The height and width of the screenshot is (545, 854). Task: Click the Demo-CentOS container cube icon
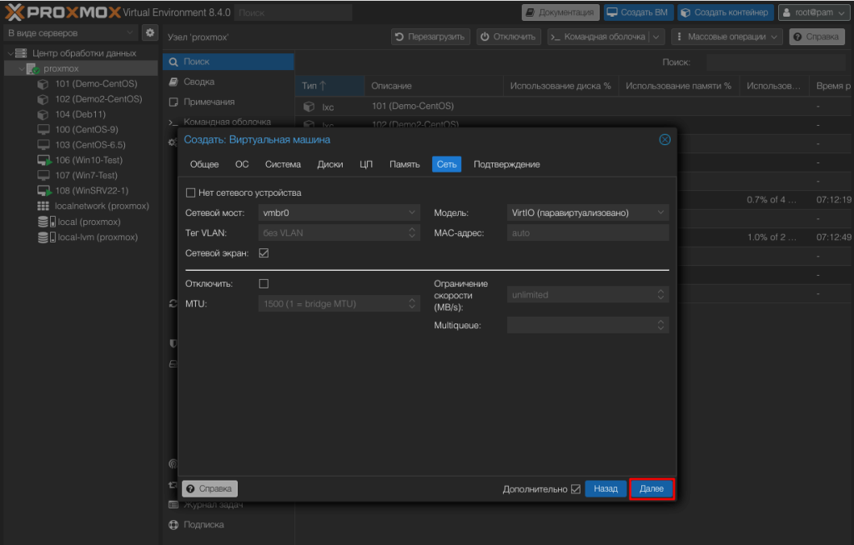coord(44,84)
